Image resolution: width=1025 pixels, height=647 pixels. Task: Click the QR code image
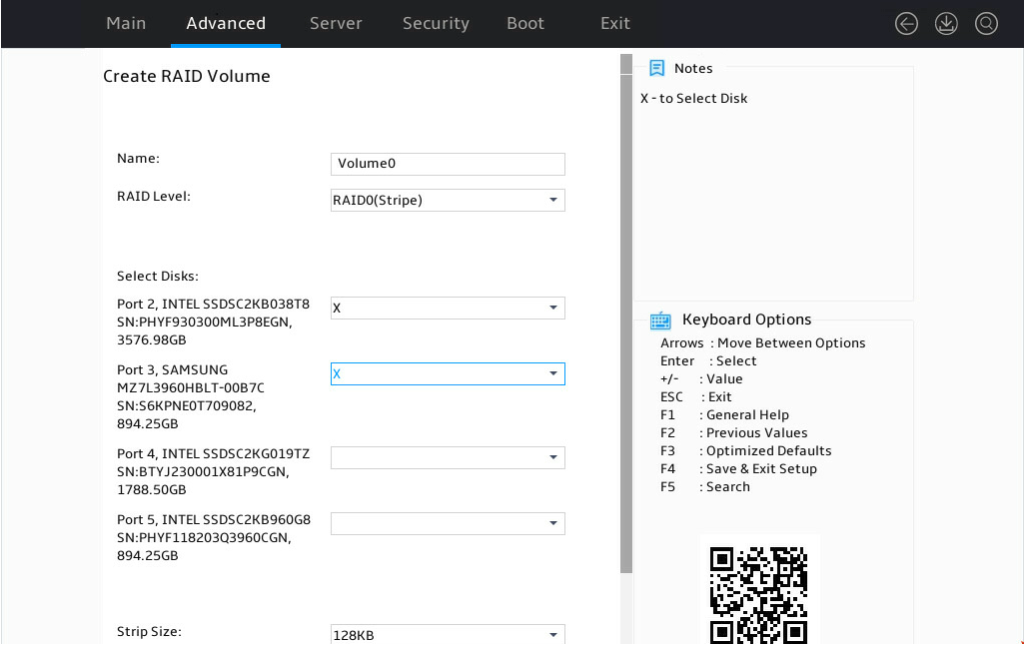[x=759, y=595]
